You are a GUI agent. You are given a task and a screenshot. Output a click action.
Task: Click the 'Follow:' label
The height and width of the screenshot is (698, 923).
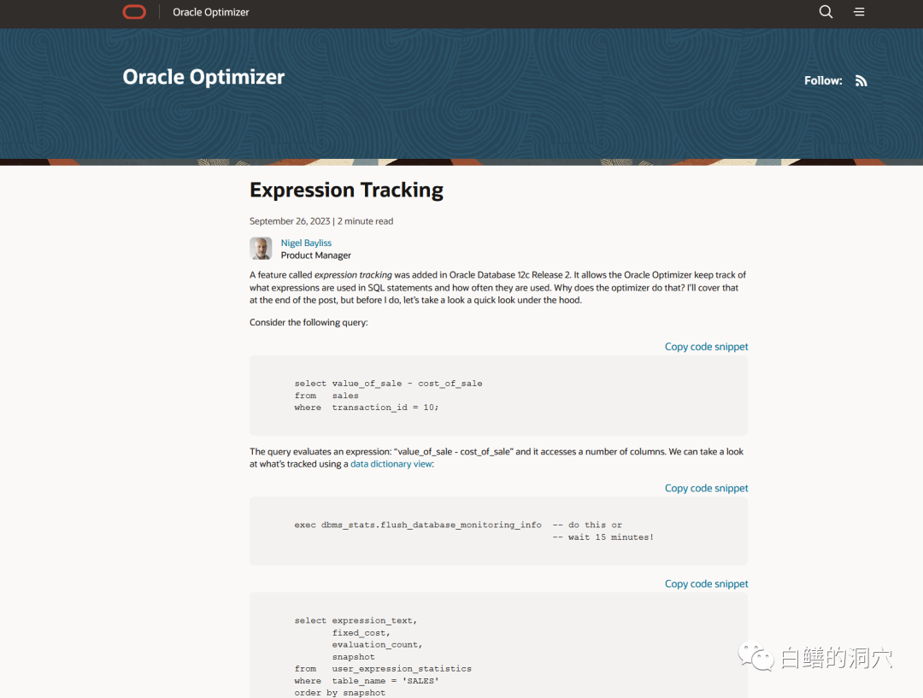[823, 80]
